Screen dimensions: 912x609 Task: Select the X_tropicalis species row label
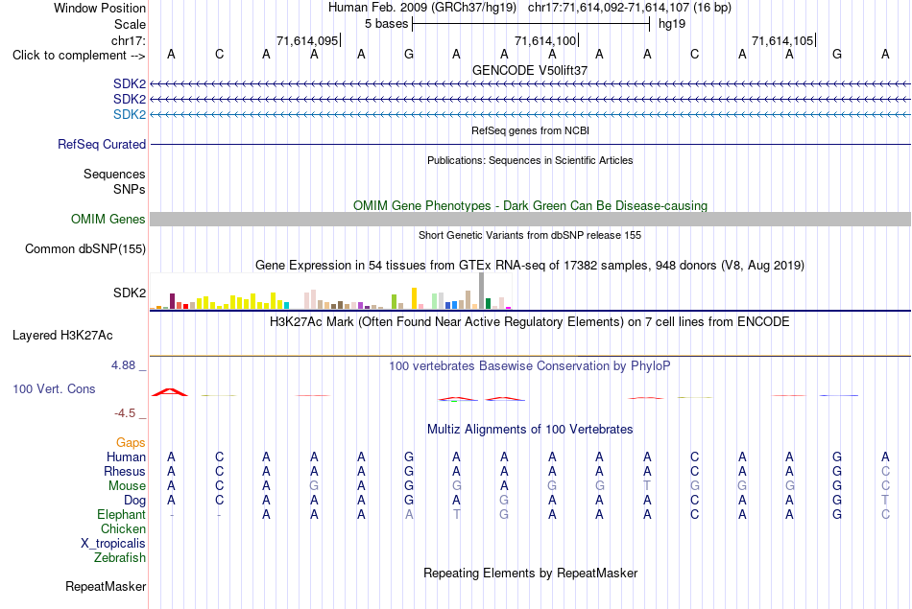click(x=113, y=544)
